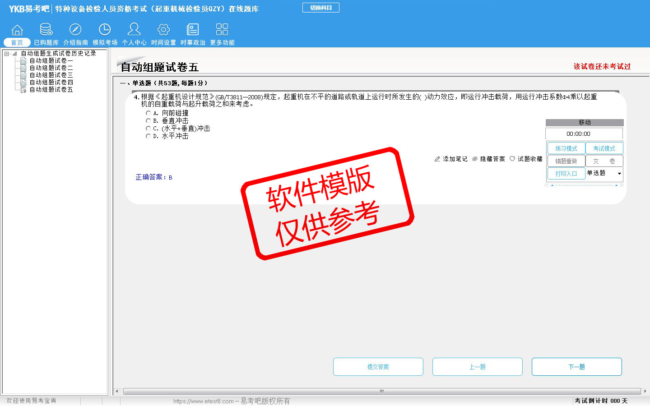The height and width of the screenshot is (406, 650).
Task: Select answer option A 向前碰撞
Action: click(148, 113)
